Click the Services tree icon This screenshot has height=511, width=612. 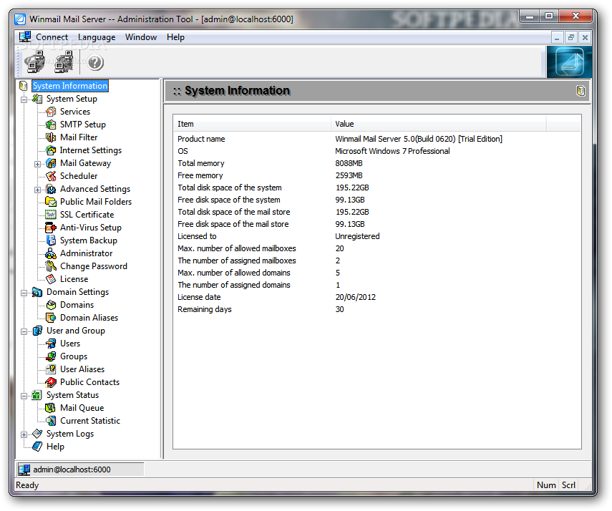(51, 112)
